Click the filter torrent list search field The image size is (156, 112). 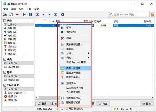129,15
